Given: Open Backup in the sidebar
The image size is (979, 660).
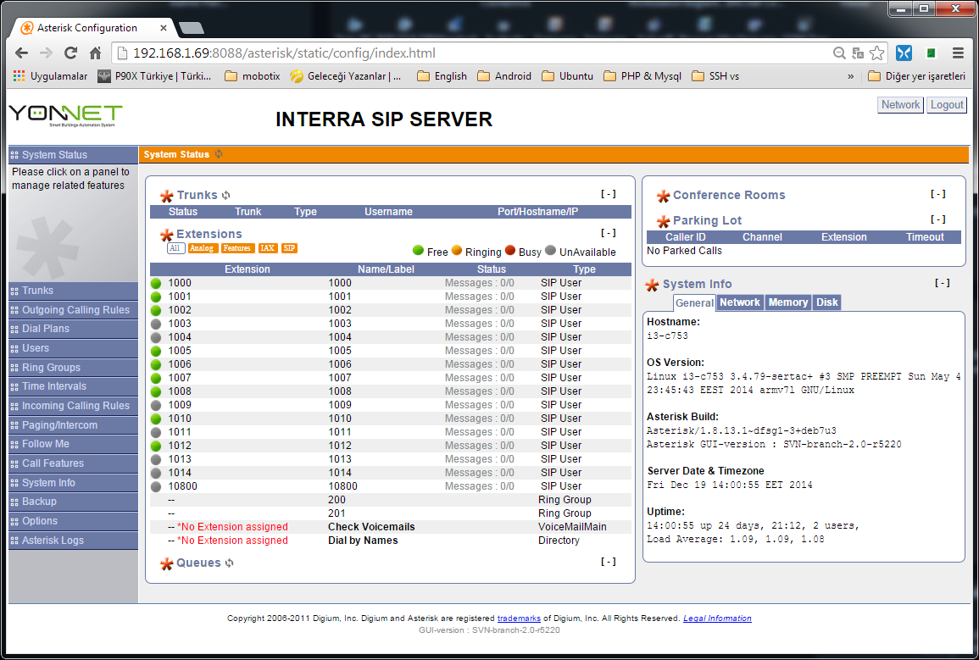Looking at the screenshot, I should tap(73, 502).
